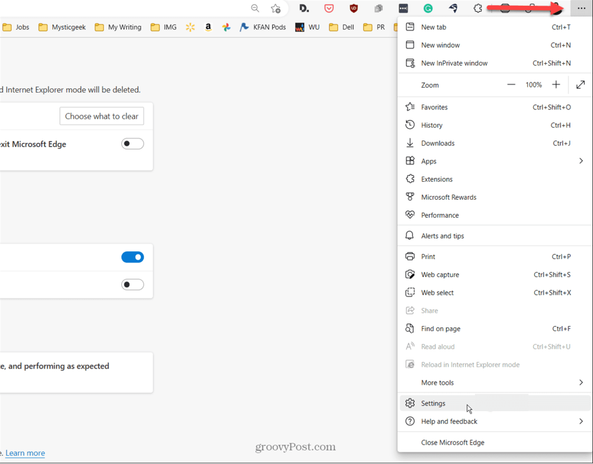Click the Print printer icon in menu
The width and height of the screenshot is (593, 464).
[x=410, y=256]
